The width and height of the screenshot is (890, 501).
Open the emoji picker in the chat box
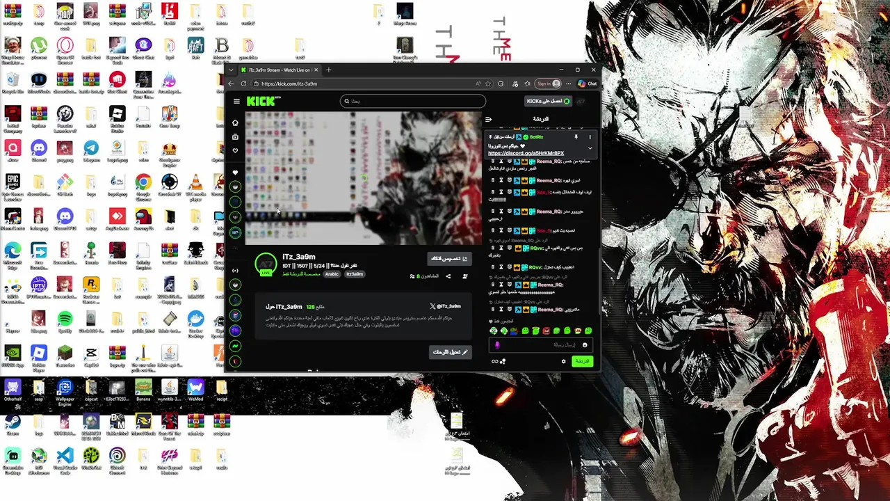(585, 345)
